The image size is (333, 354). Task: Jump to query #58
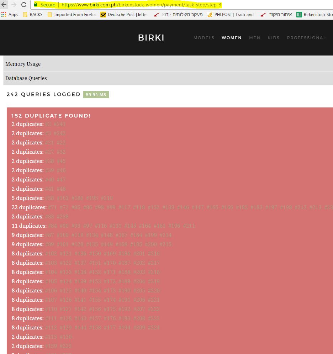click(49, 198)
